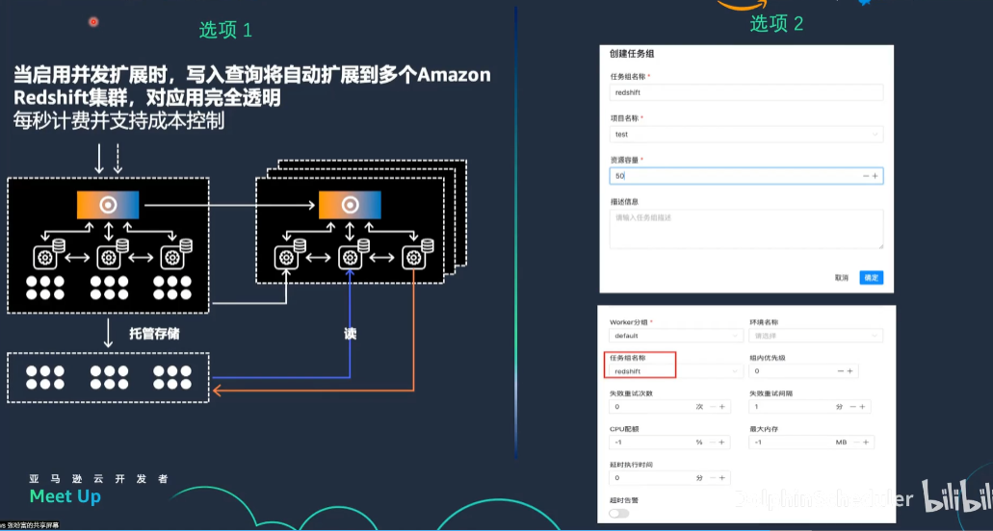Click the 读 label in diagram
The height and width of the screenshot is (531, 993).
[350, 334]
